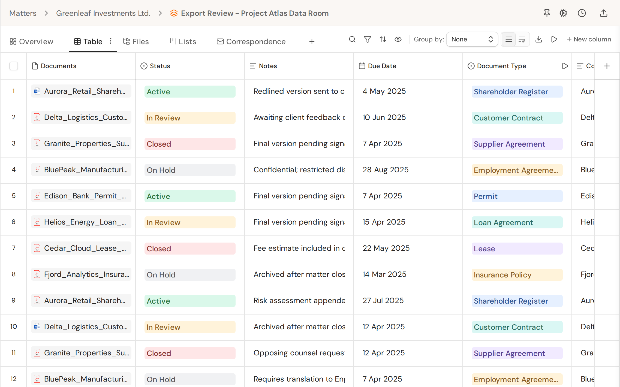Click Loan Agreement type tag

tap(517, 222)
